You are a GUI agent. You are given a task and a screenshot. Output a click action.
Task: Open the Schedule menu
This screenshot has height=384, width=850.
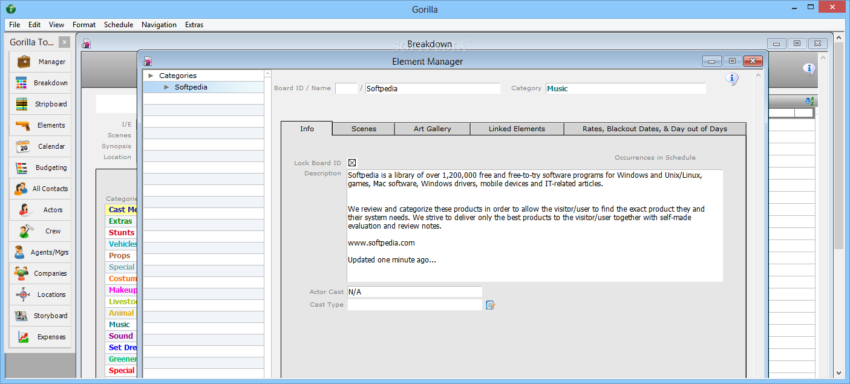click(x=119, y=25)
